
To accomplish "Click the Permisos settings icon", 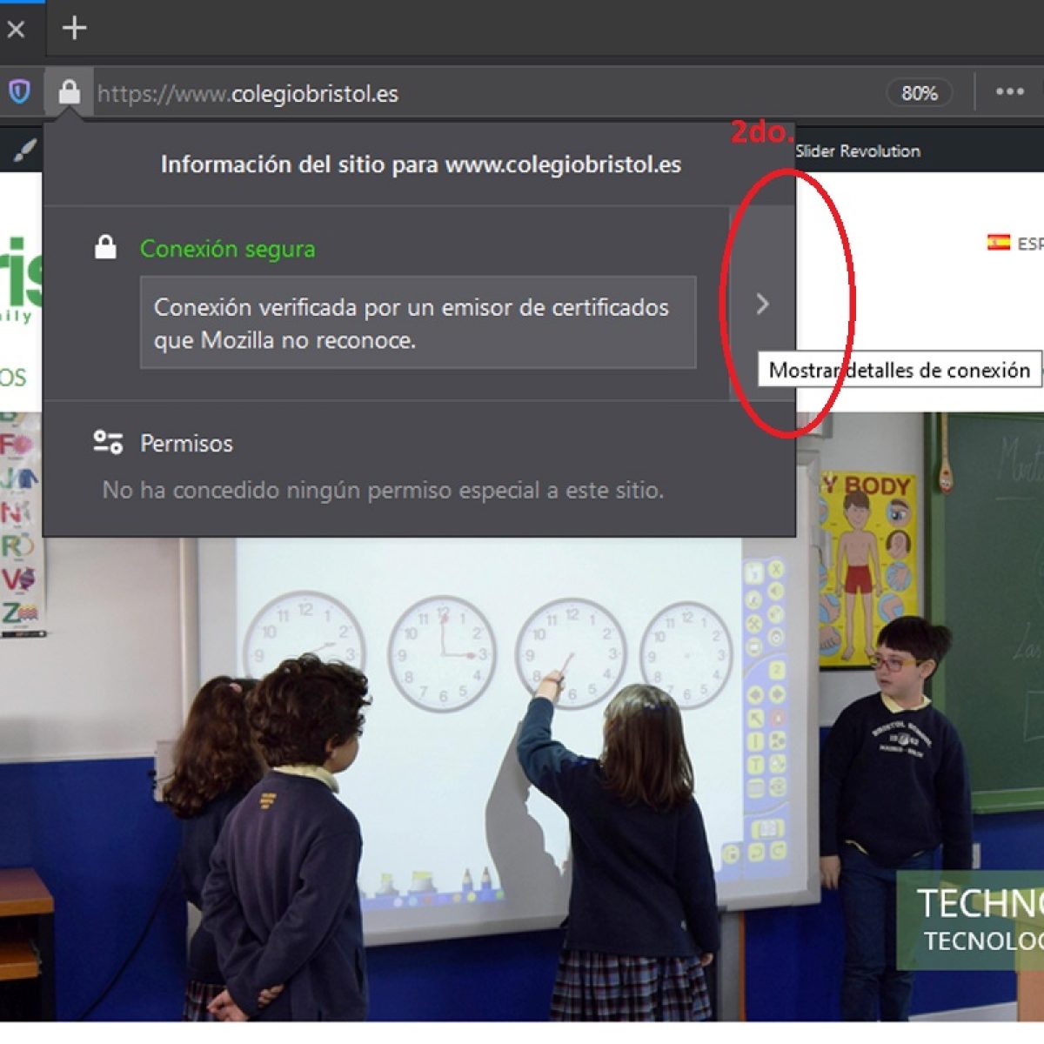I will click(108, 443).
